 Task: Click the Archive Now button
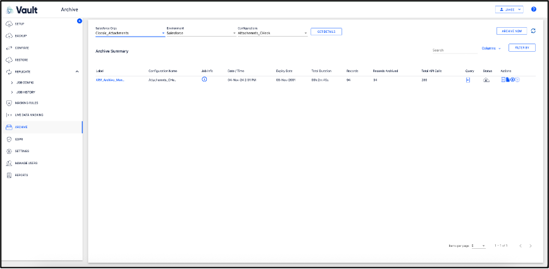coord(511,31)
